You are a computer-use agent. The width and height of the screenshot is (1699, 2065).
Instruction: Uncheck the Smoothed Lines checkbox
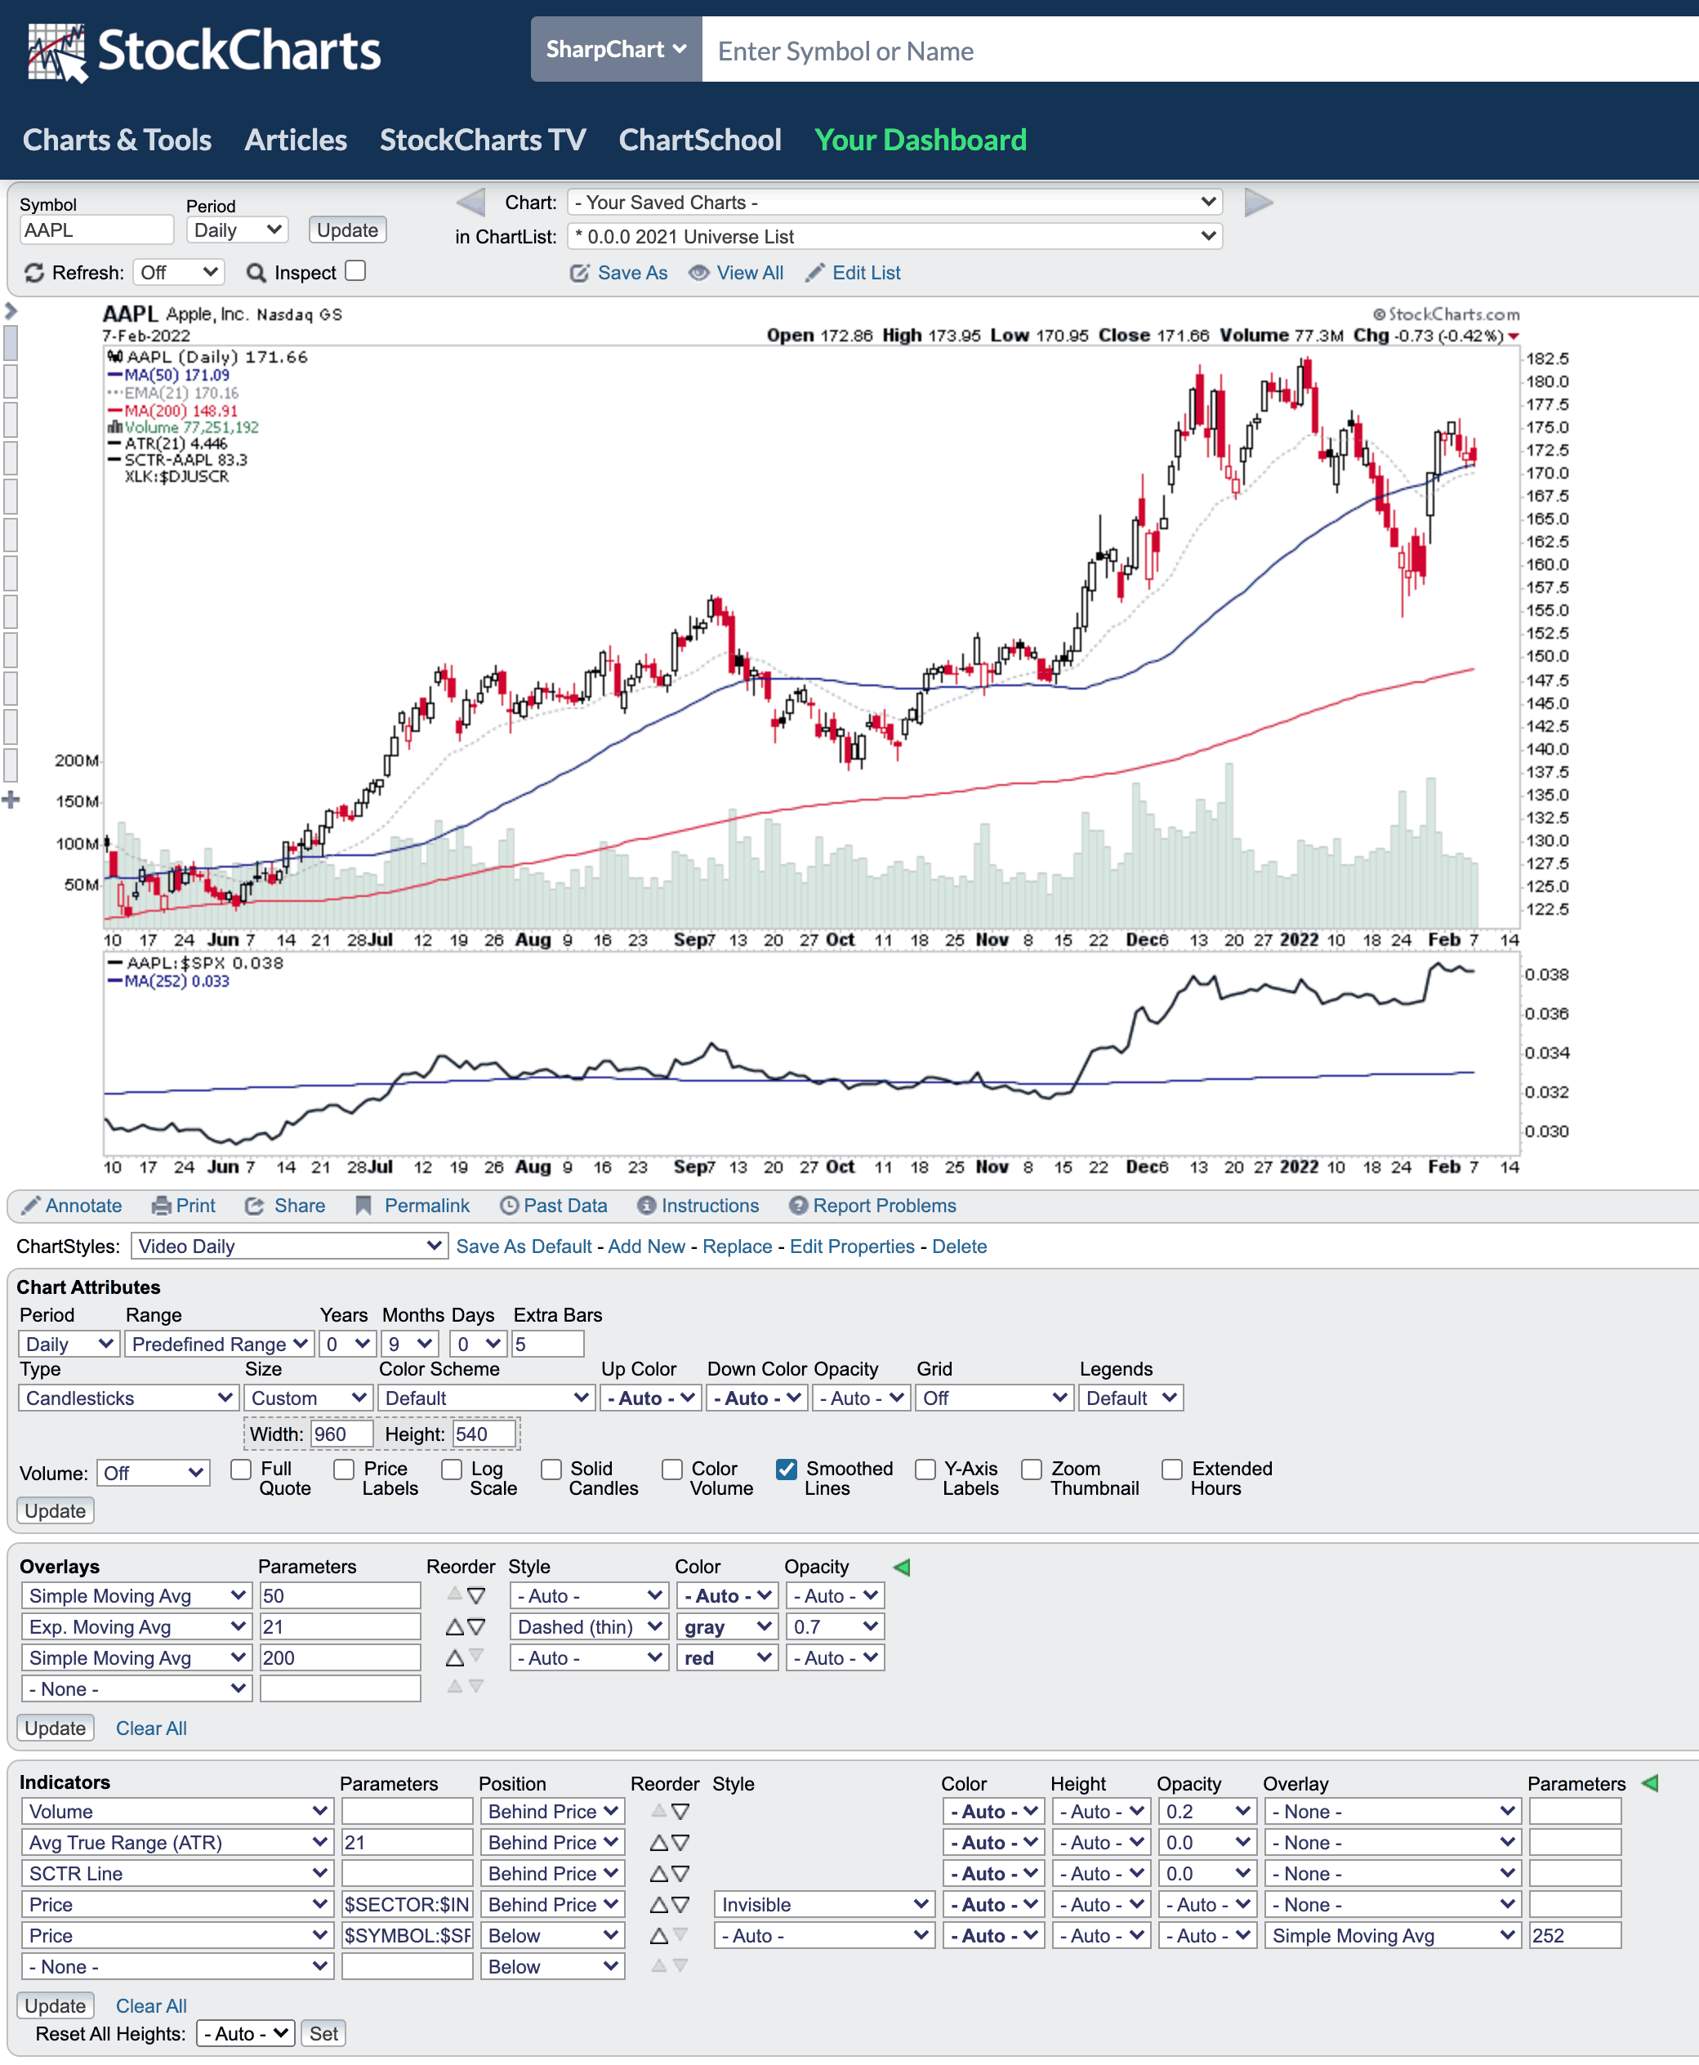click(x=786, y=1469)
